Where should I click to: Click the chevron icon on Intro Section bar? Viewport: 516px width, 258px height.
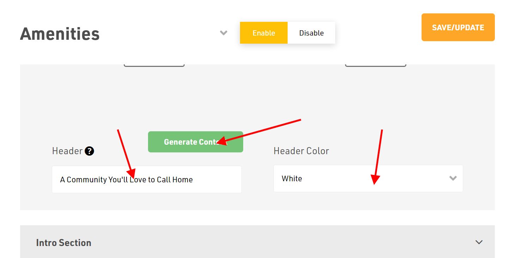click(x=479, y=242)
